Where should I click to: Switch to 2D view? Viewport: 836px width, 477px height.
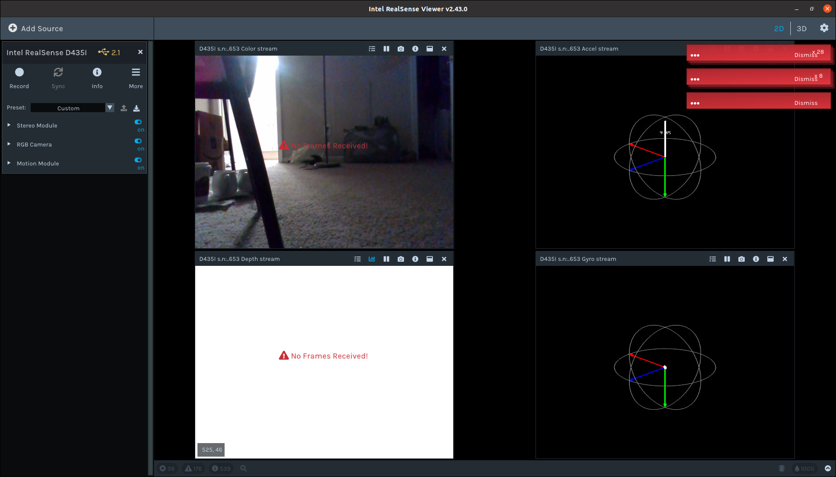[x=779, y=28]
